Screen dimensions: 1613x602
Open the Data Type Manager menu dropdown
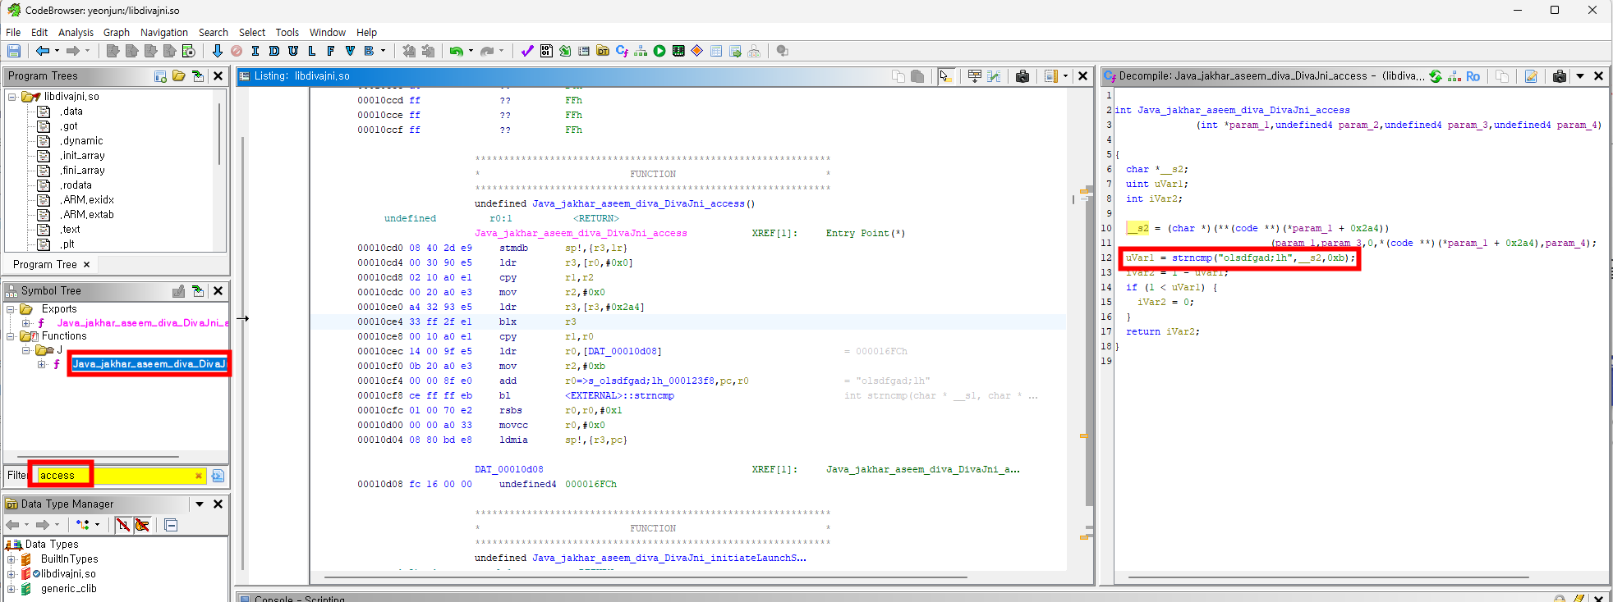point(200,504)
